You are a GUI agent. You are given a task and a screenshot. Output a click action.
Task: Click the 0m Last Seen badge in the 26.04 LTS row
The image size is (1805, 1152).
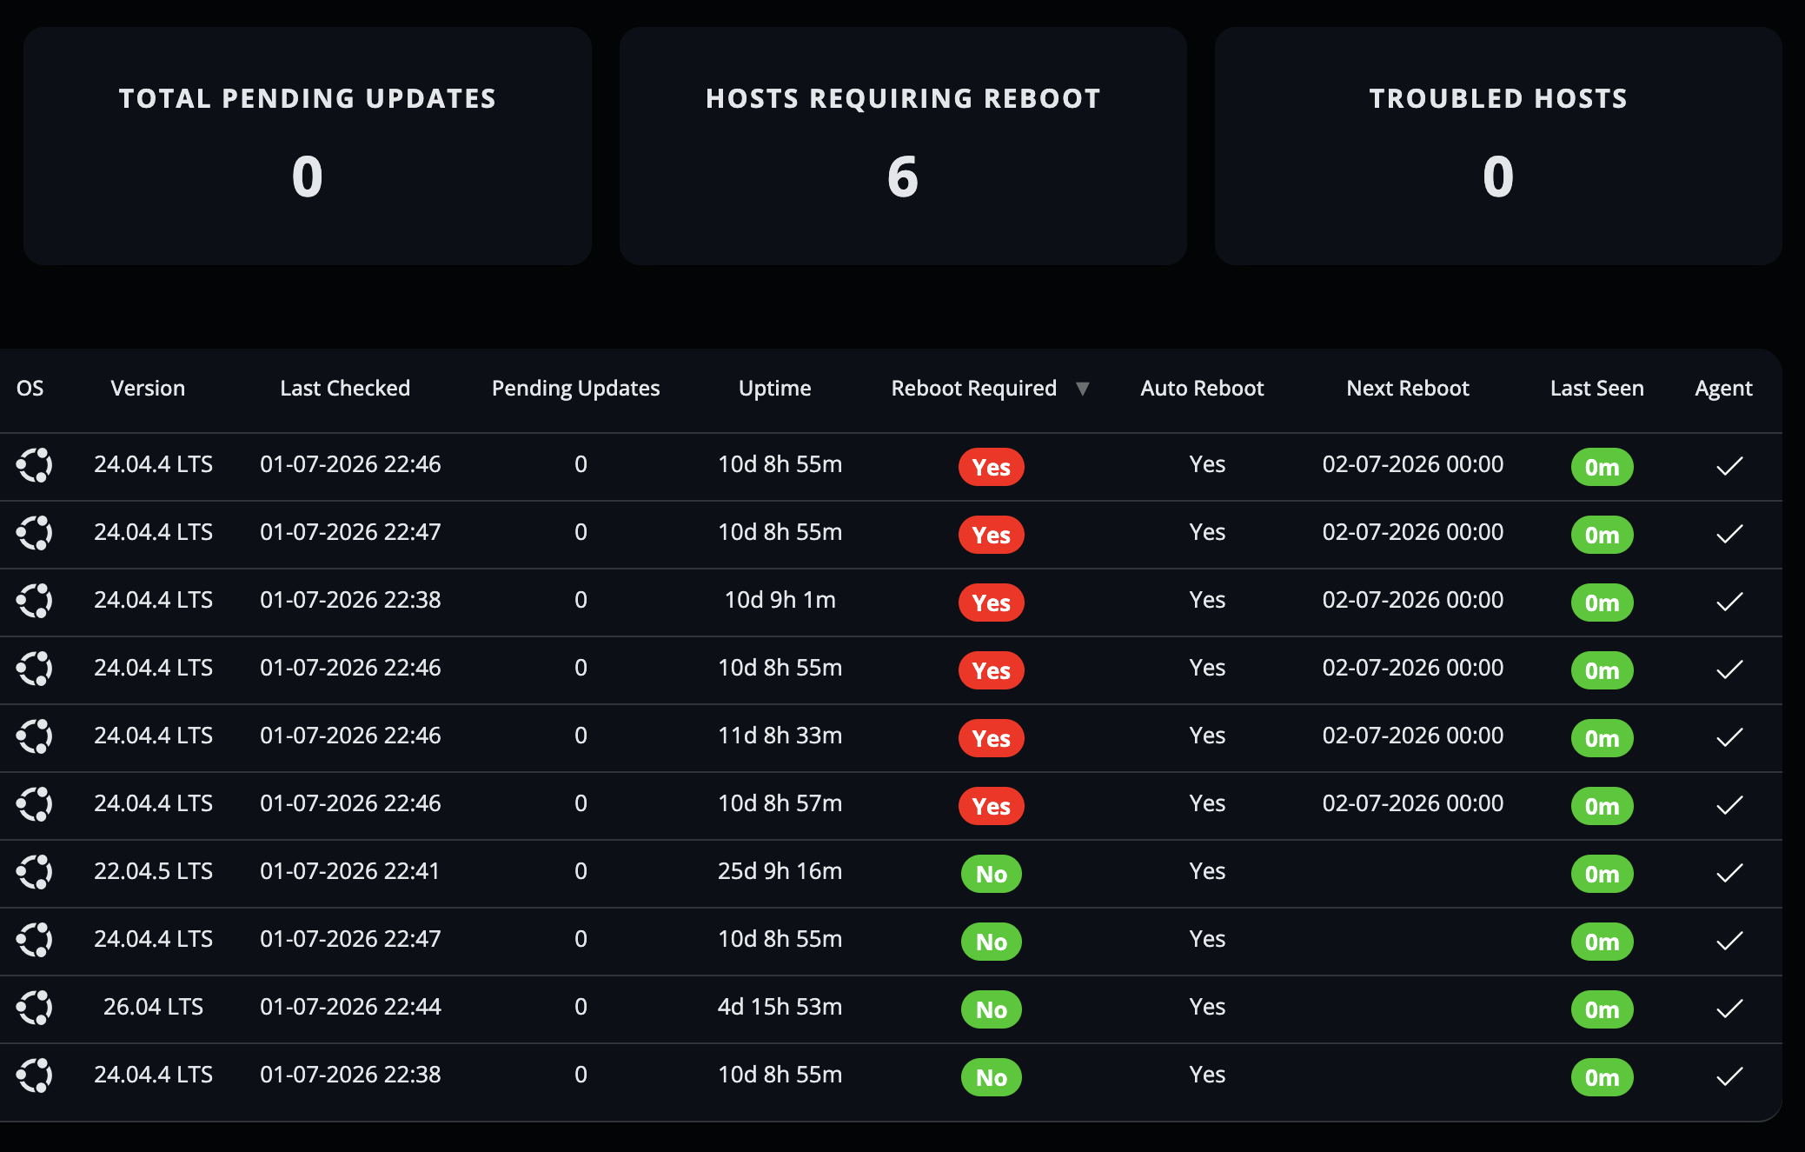click(1603, 1009)
